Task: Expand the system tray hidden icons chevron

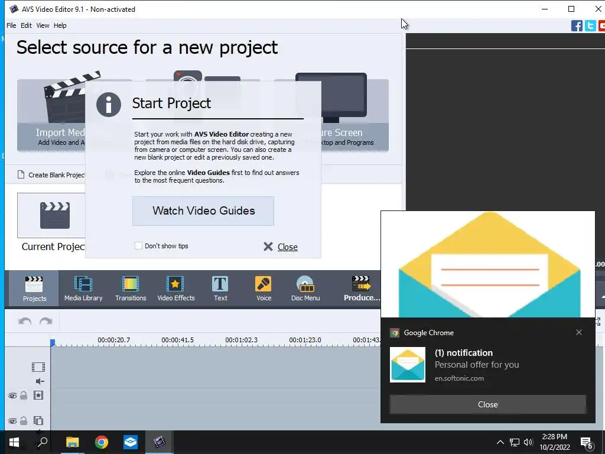Action: click(x=500, y=442)
